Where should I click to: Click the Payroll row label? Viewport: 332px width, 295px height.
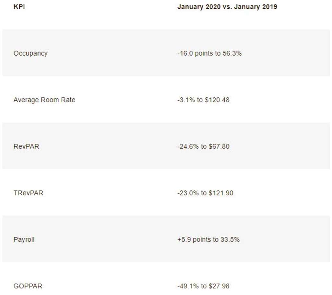(24, 240)
